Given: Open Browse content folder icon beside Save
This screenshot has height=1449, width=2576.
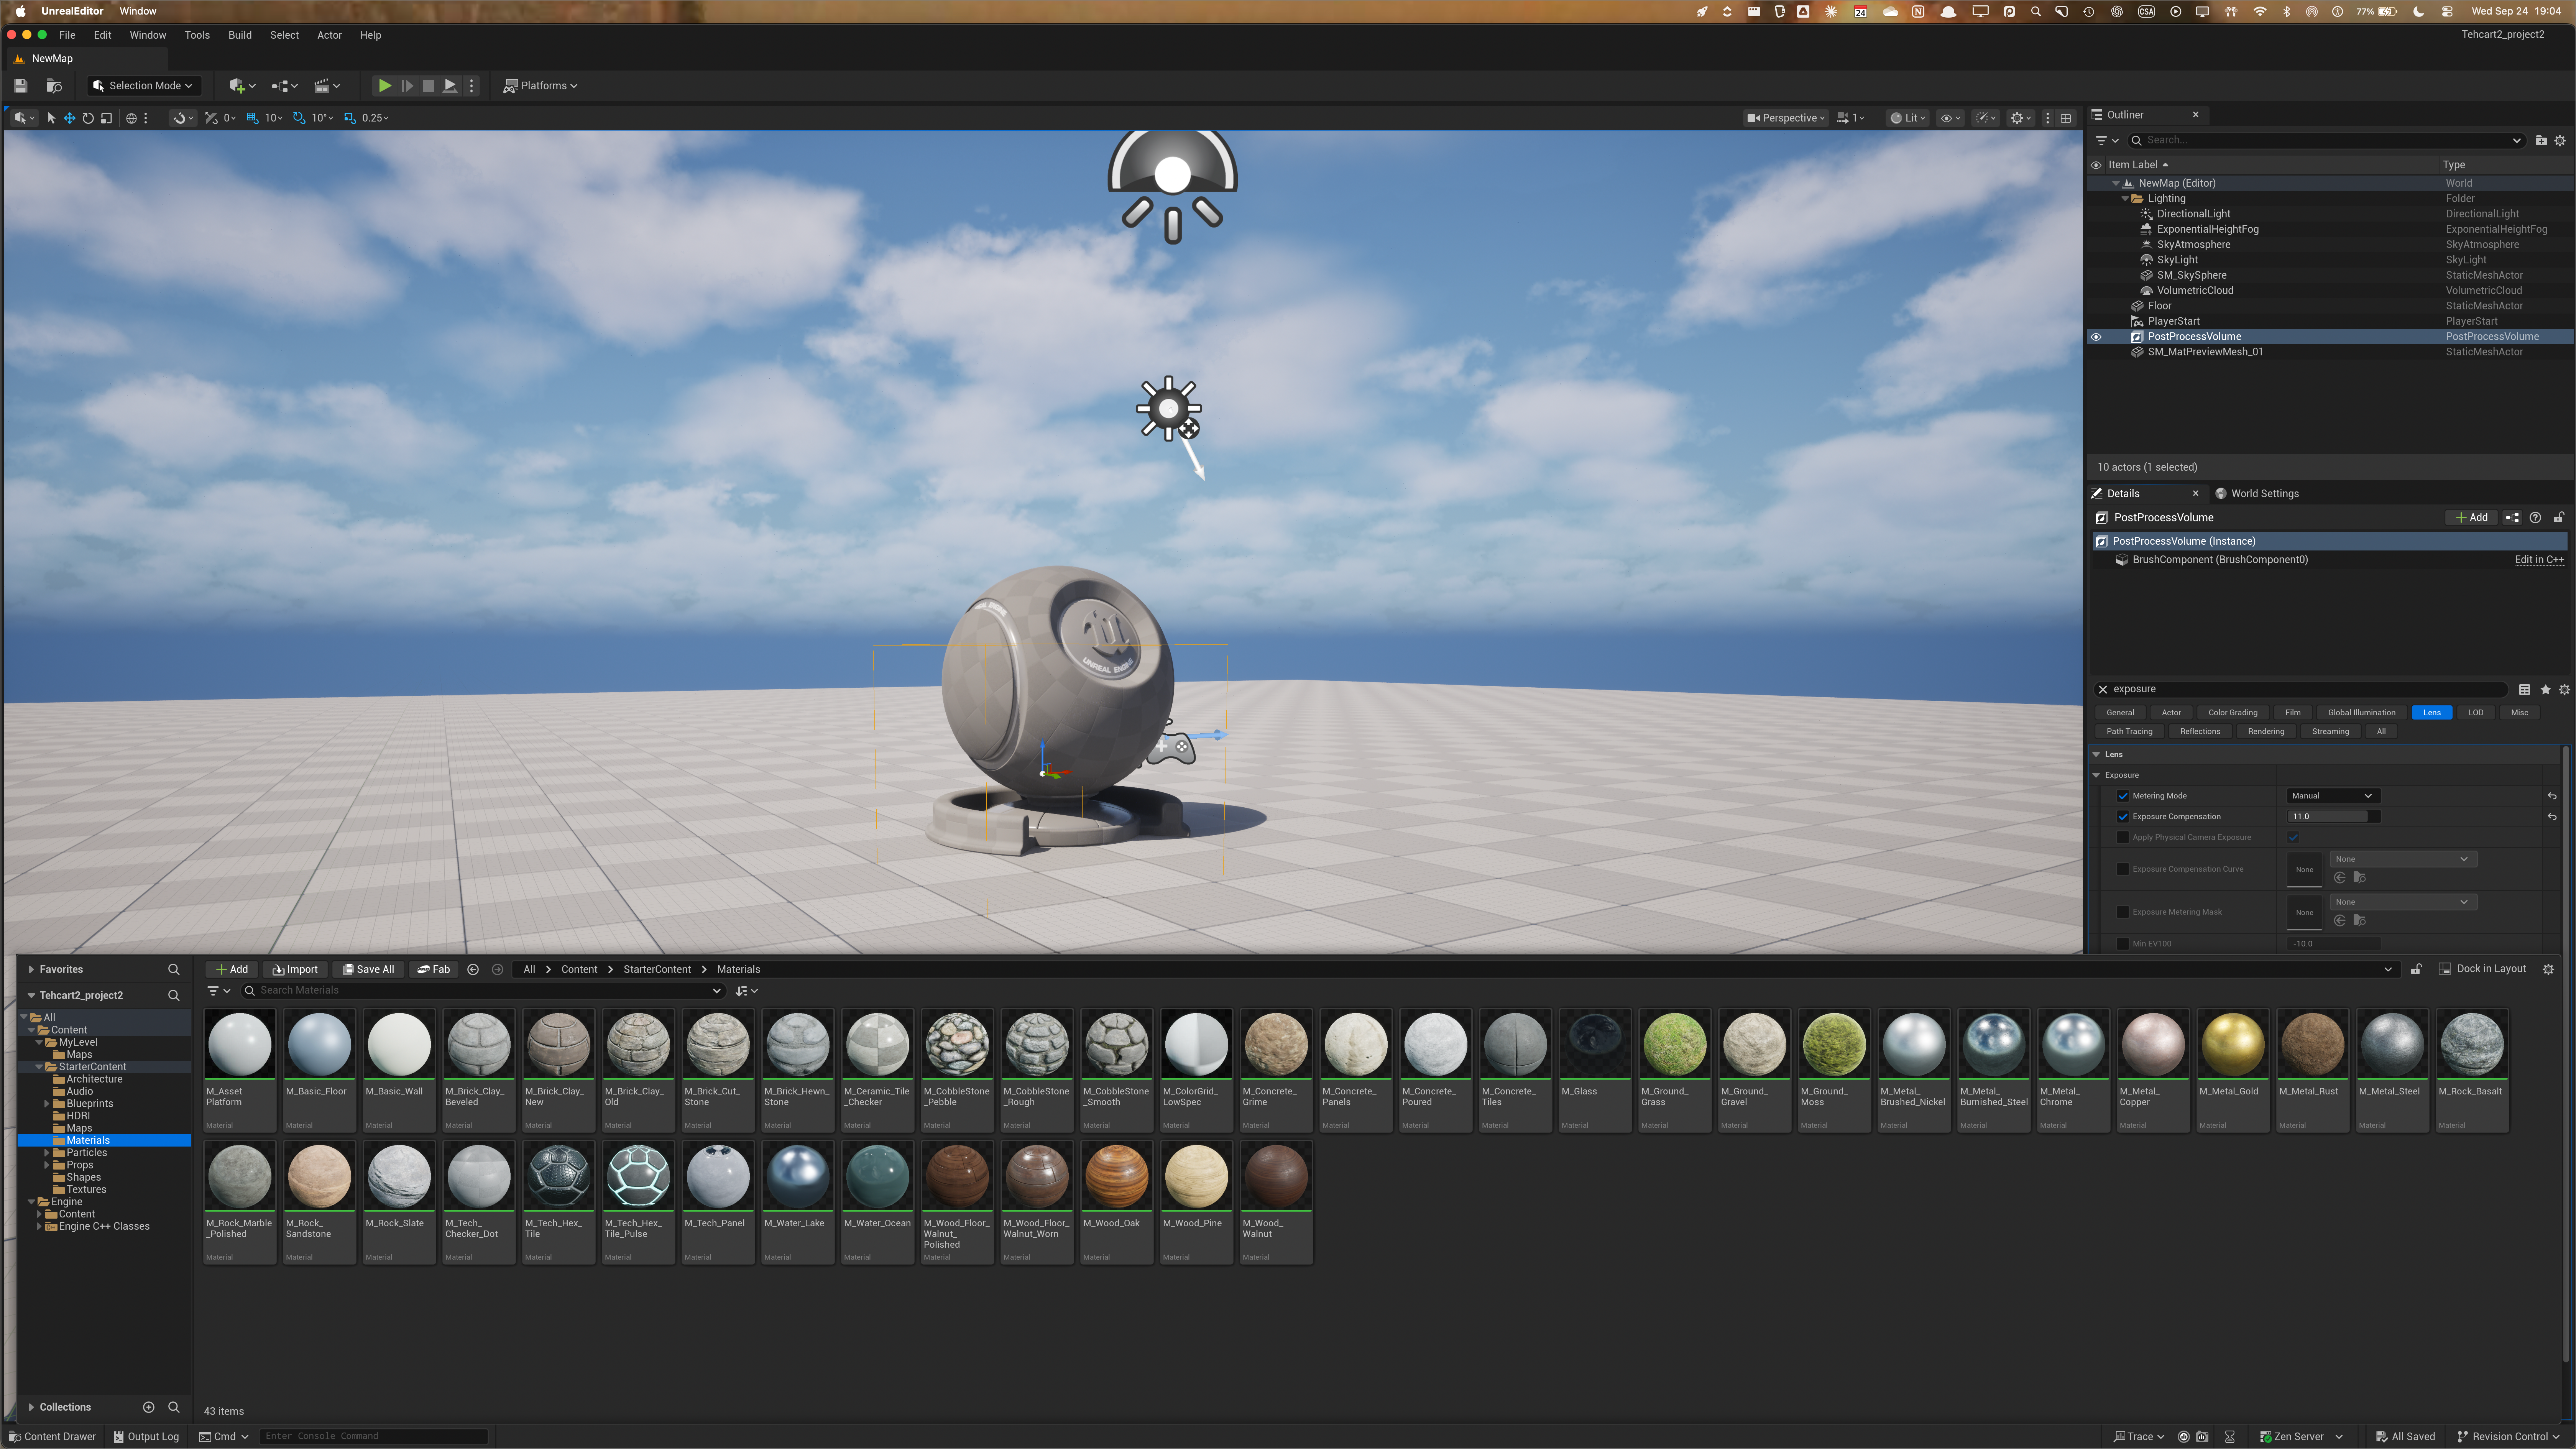Looking at the screenshot, I should [x=54, y=86].
